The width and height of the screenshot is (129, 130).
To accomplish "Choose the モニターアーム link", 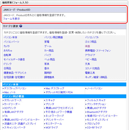I will pos(54,124).
